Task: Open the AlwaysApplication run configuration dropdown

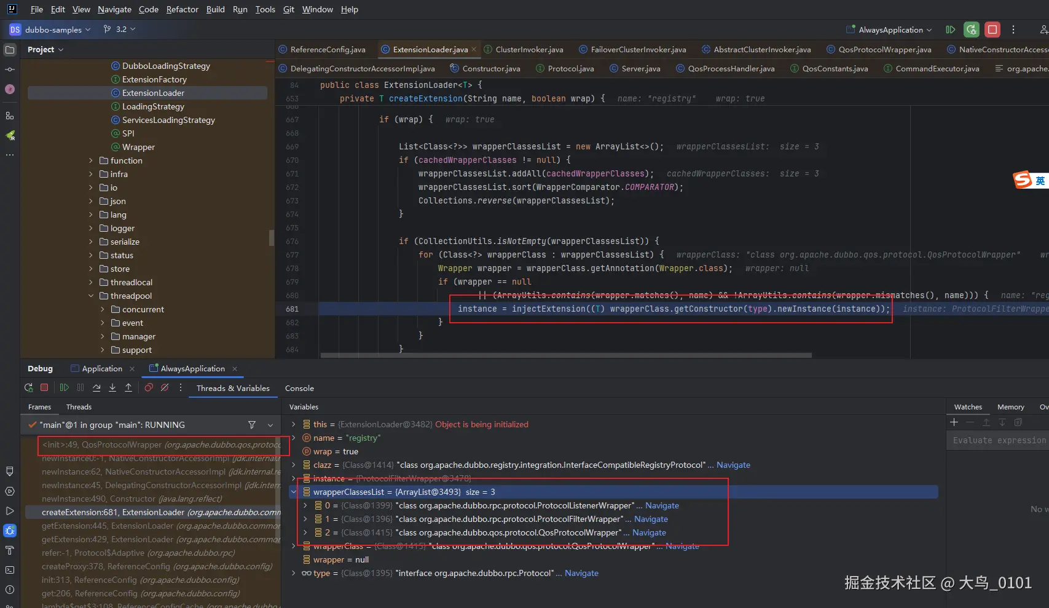Action: [x=890, y=30]
